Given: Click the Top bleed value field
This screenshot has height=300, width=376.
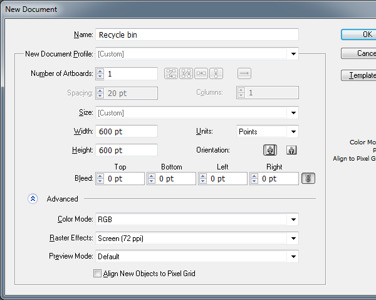Looking at the screenshot, I should click(x=124, y=178).
